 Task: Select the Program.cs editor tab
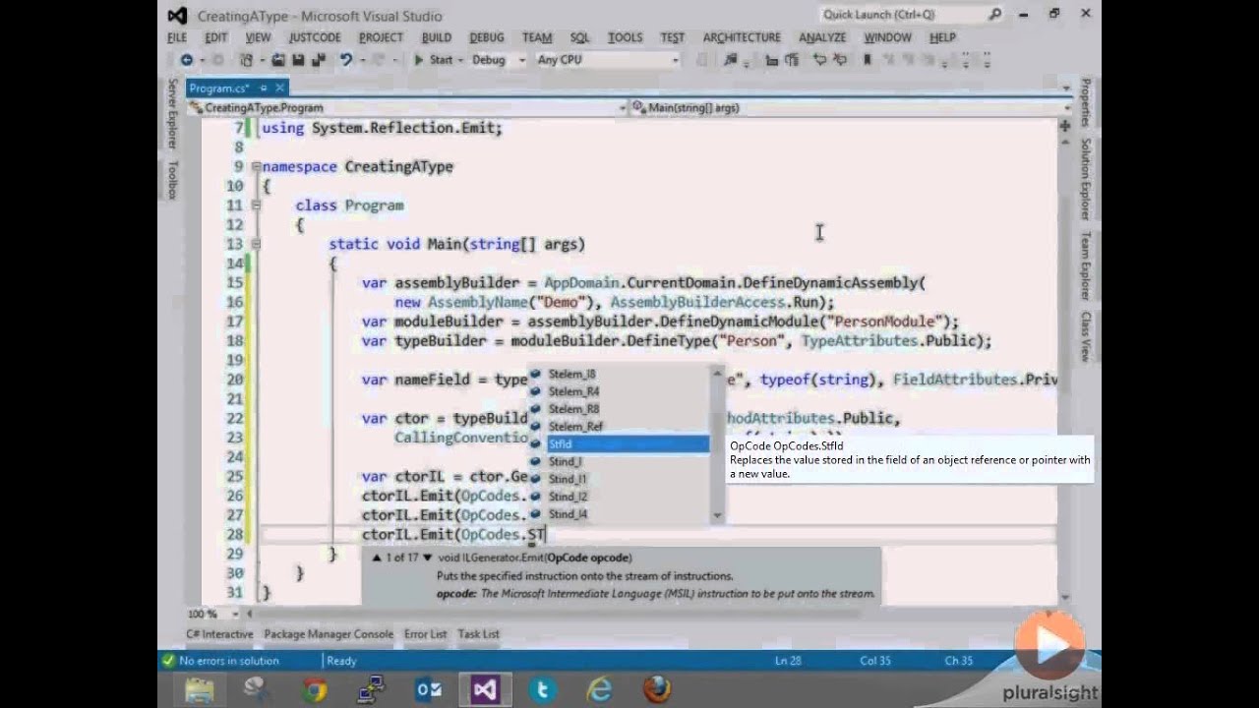point(220,88)
